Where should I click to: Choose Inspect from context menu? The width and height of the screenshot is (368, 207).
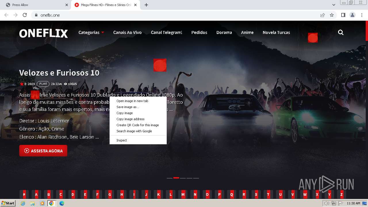point(138,140)
